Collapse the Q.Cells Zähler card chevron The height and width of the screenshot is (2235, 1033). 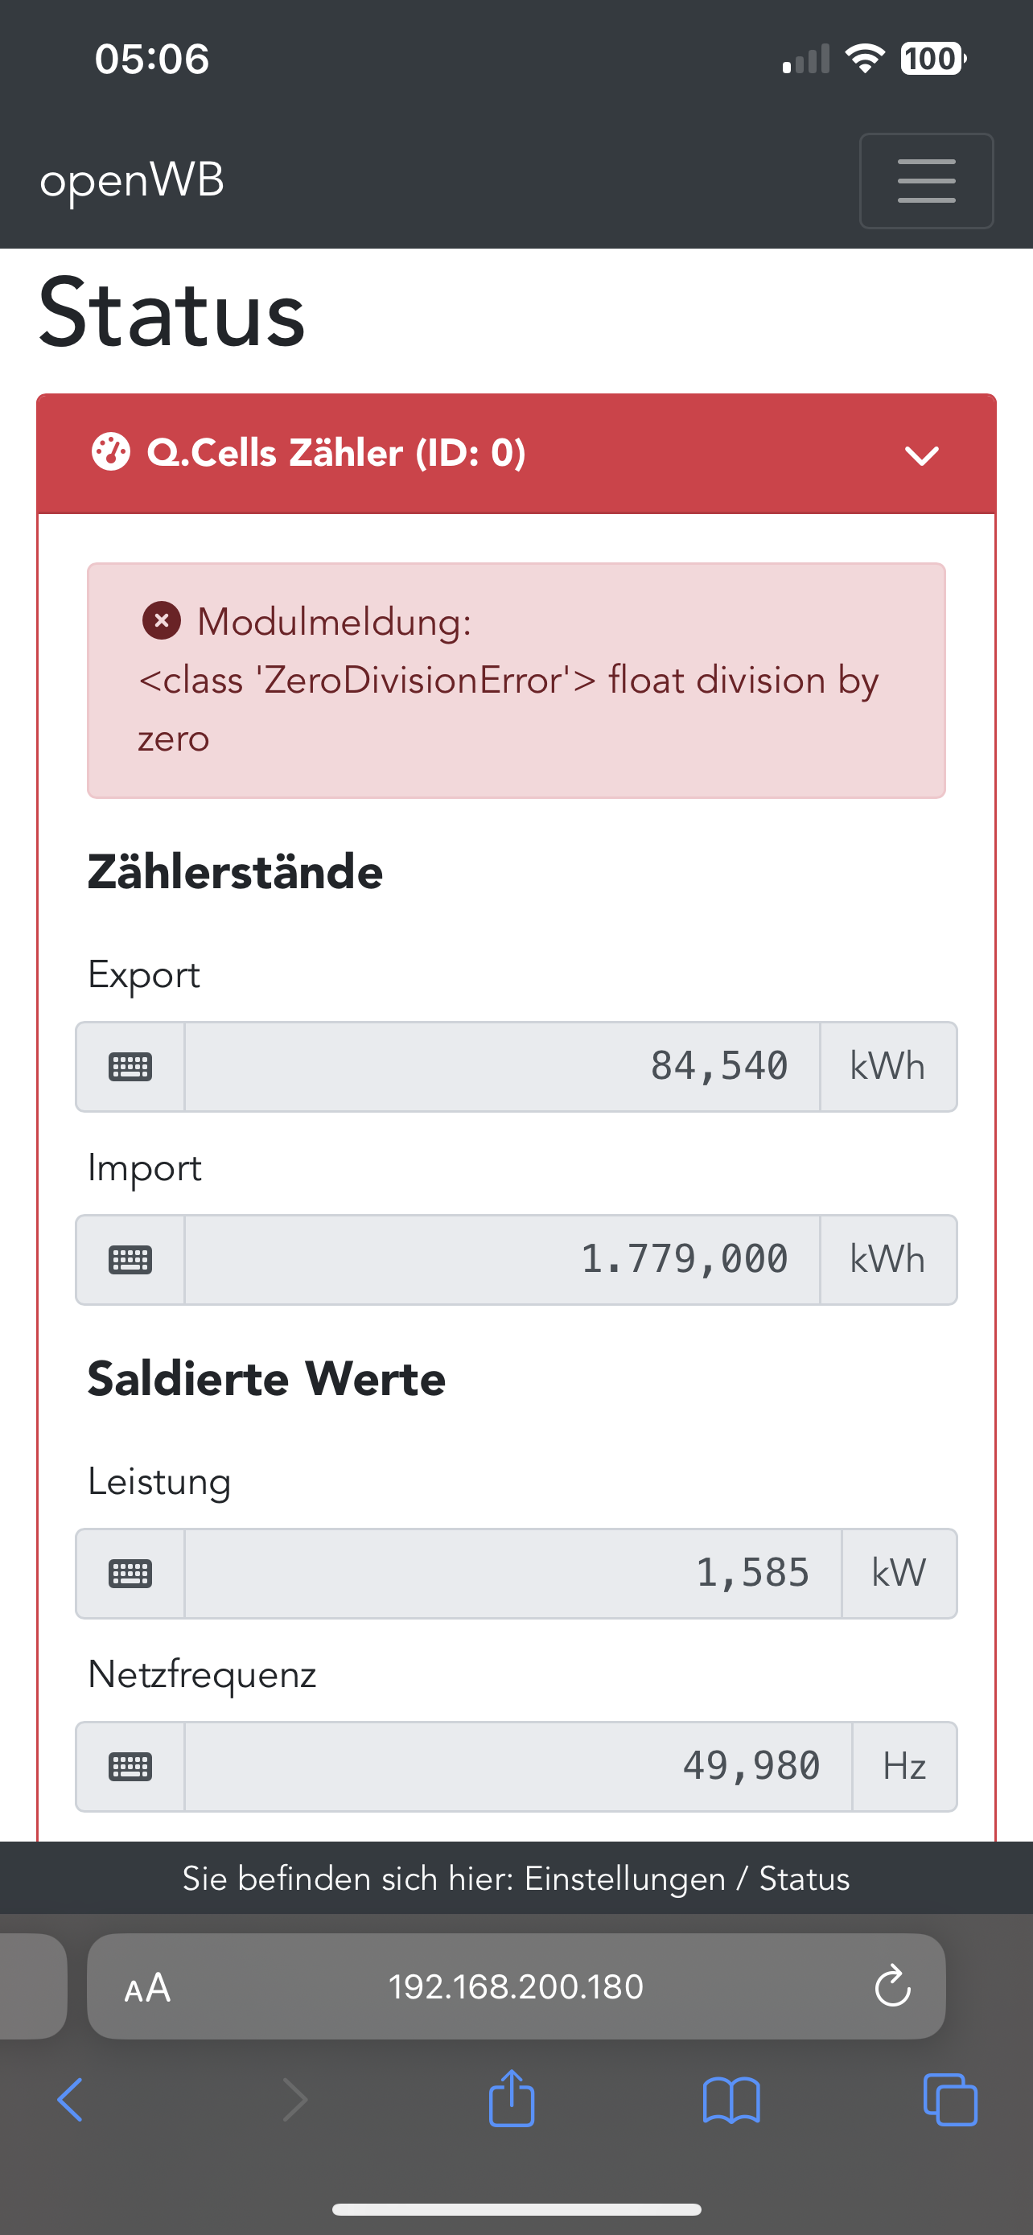(921, 455)
